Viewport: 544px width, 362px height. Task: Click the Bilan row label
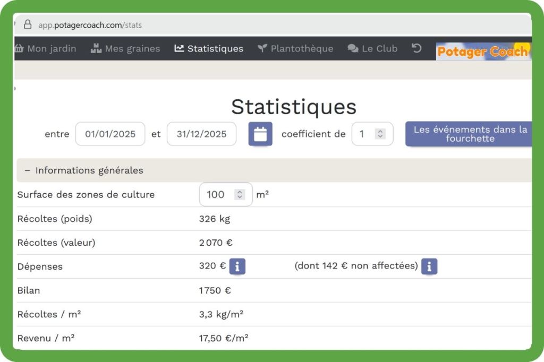29,290
